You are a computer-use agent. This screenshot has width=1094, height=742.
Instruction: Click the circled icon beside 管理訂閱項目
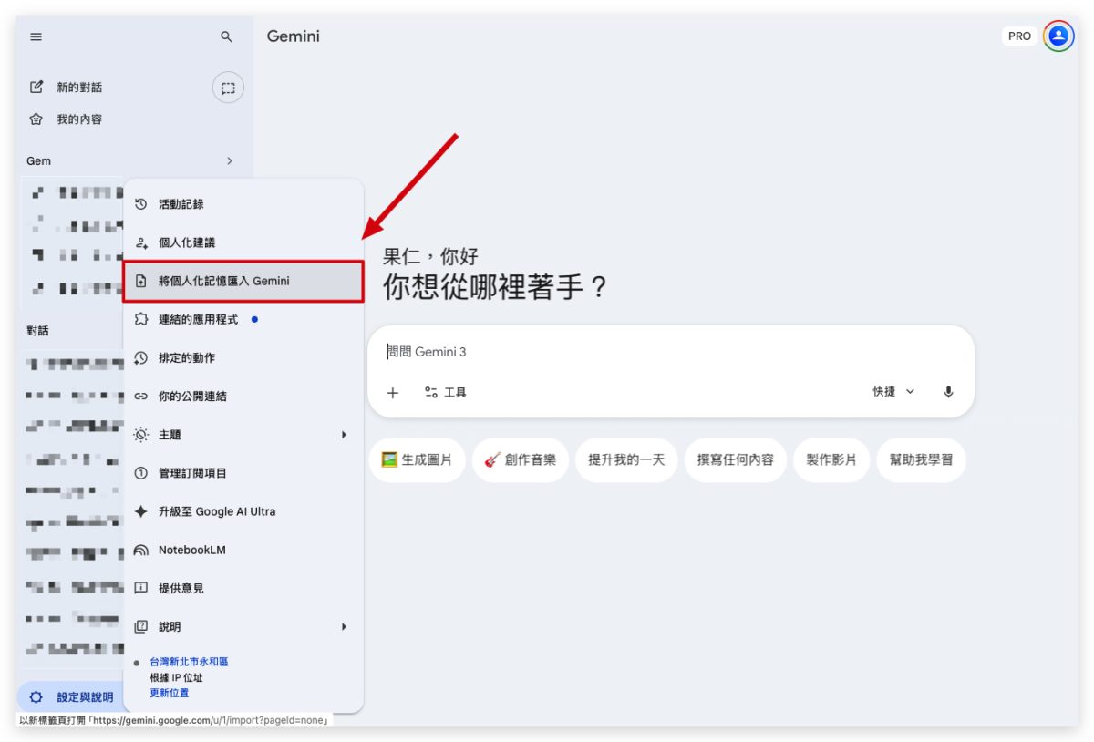(x=140, y=473)
